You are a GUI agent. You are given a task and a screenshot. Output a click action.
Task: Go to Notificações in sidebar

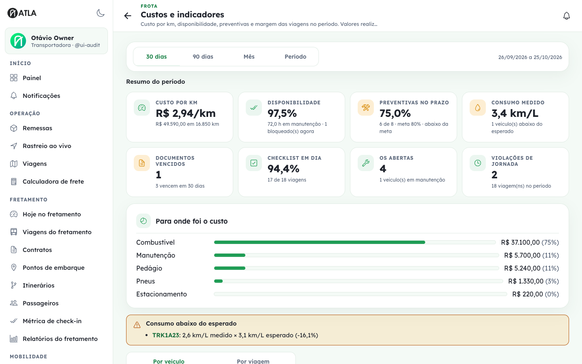coord(56,96)
